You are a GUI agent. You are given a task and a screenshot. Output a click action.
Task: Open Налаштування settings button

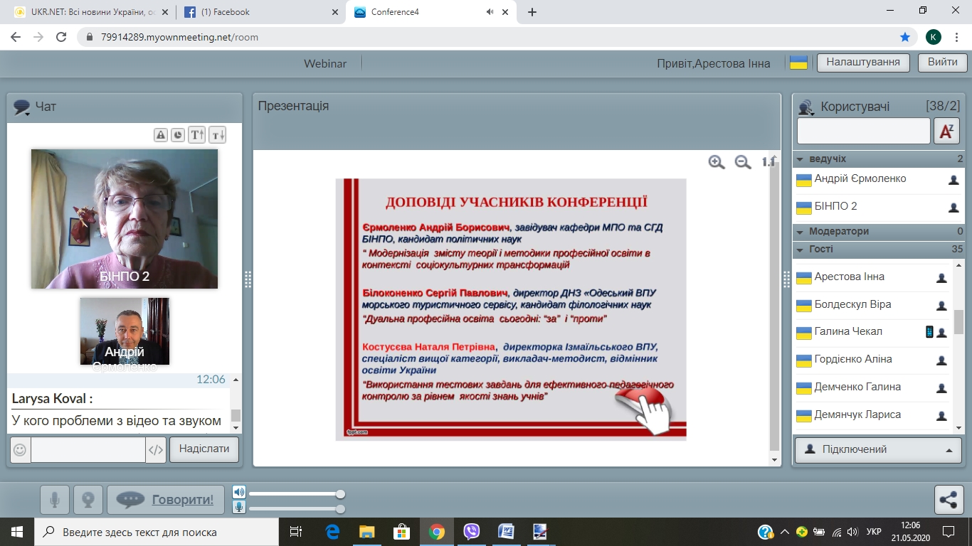point(863,63)
